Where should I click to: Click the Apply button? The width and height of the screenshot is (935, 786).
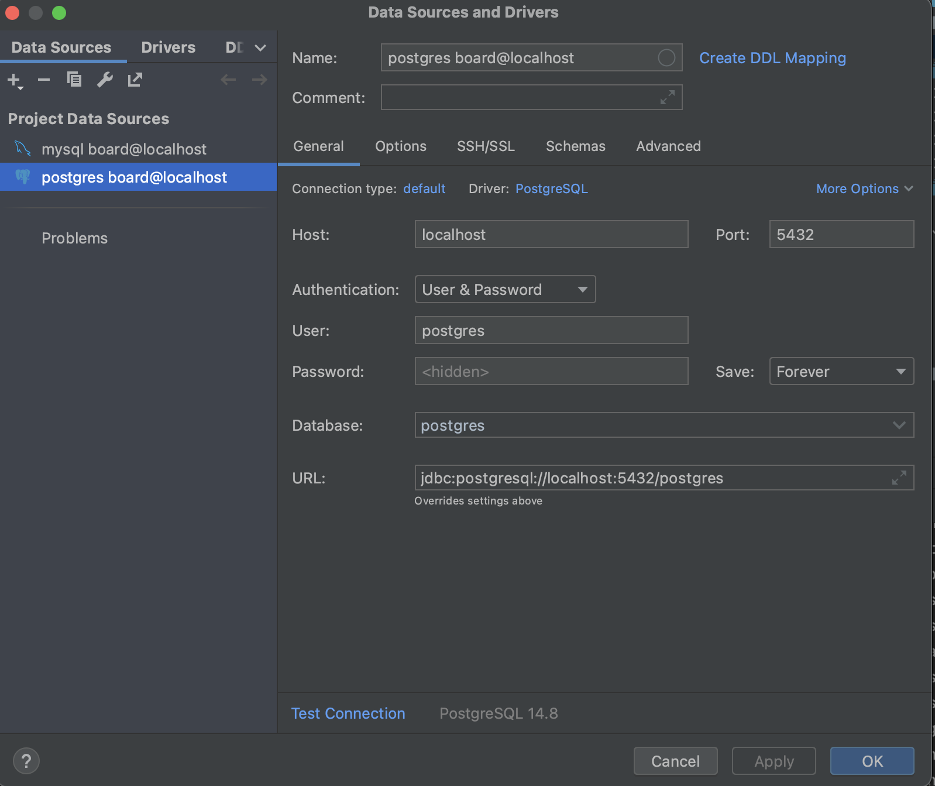click(774, 761)
